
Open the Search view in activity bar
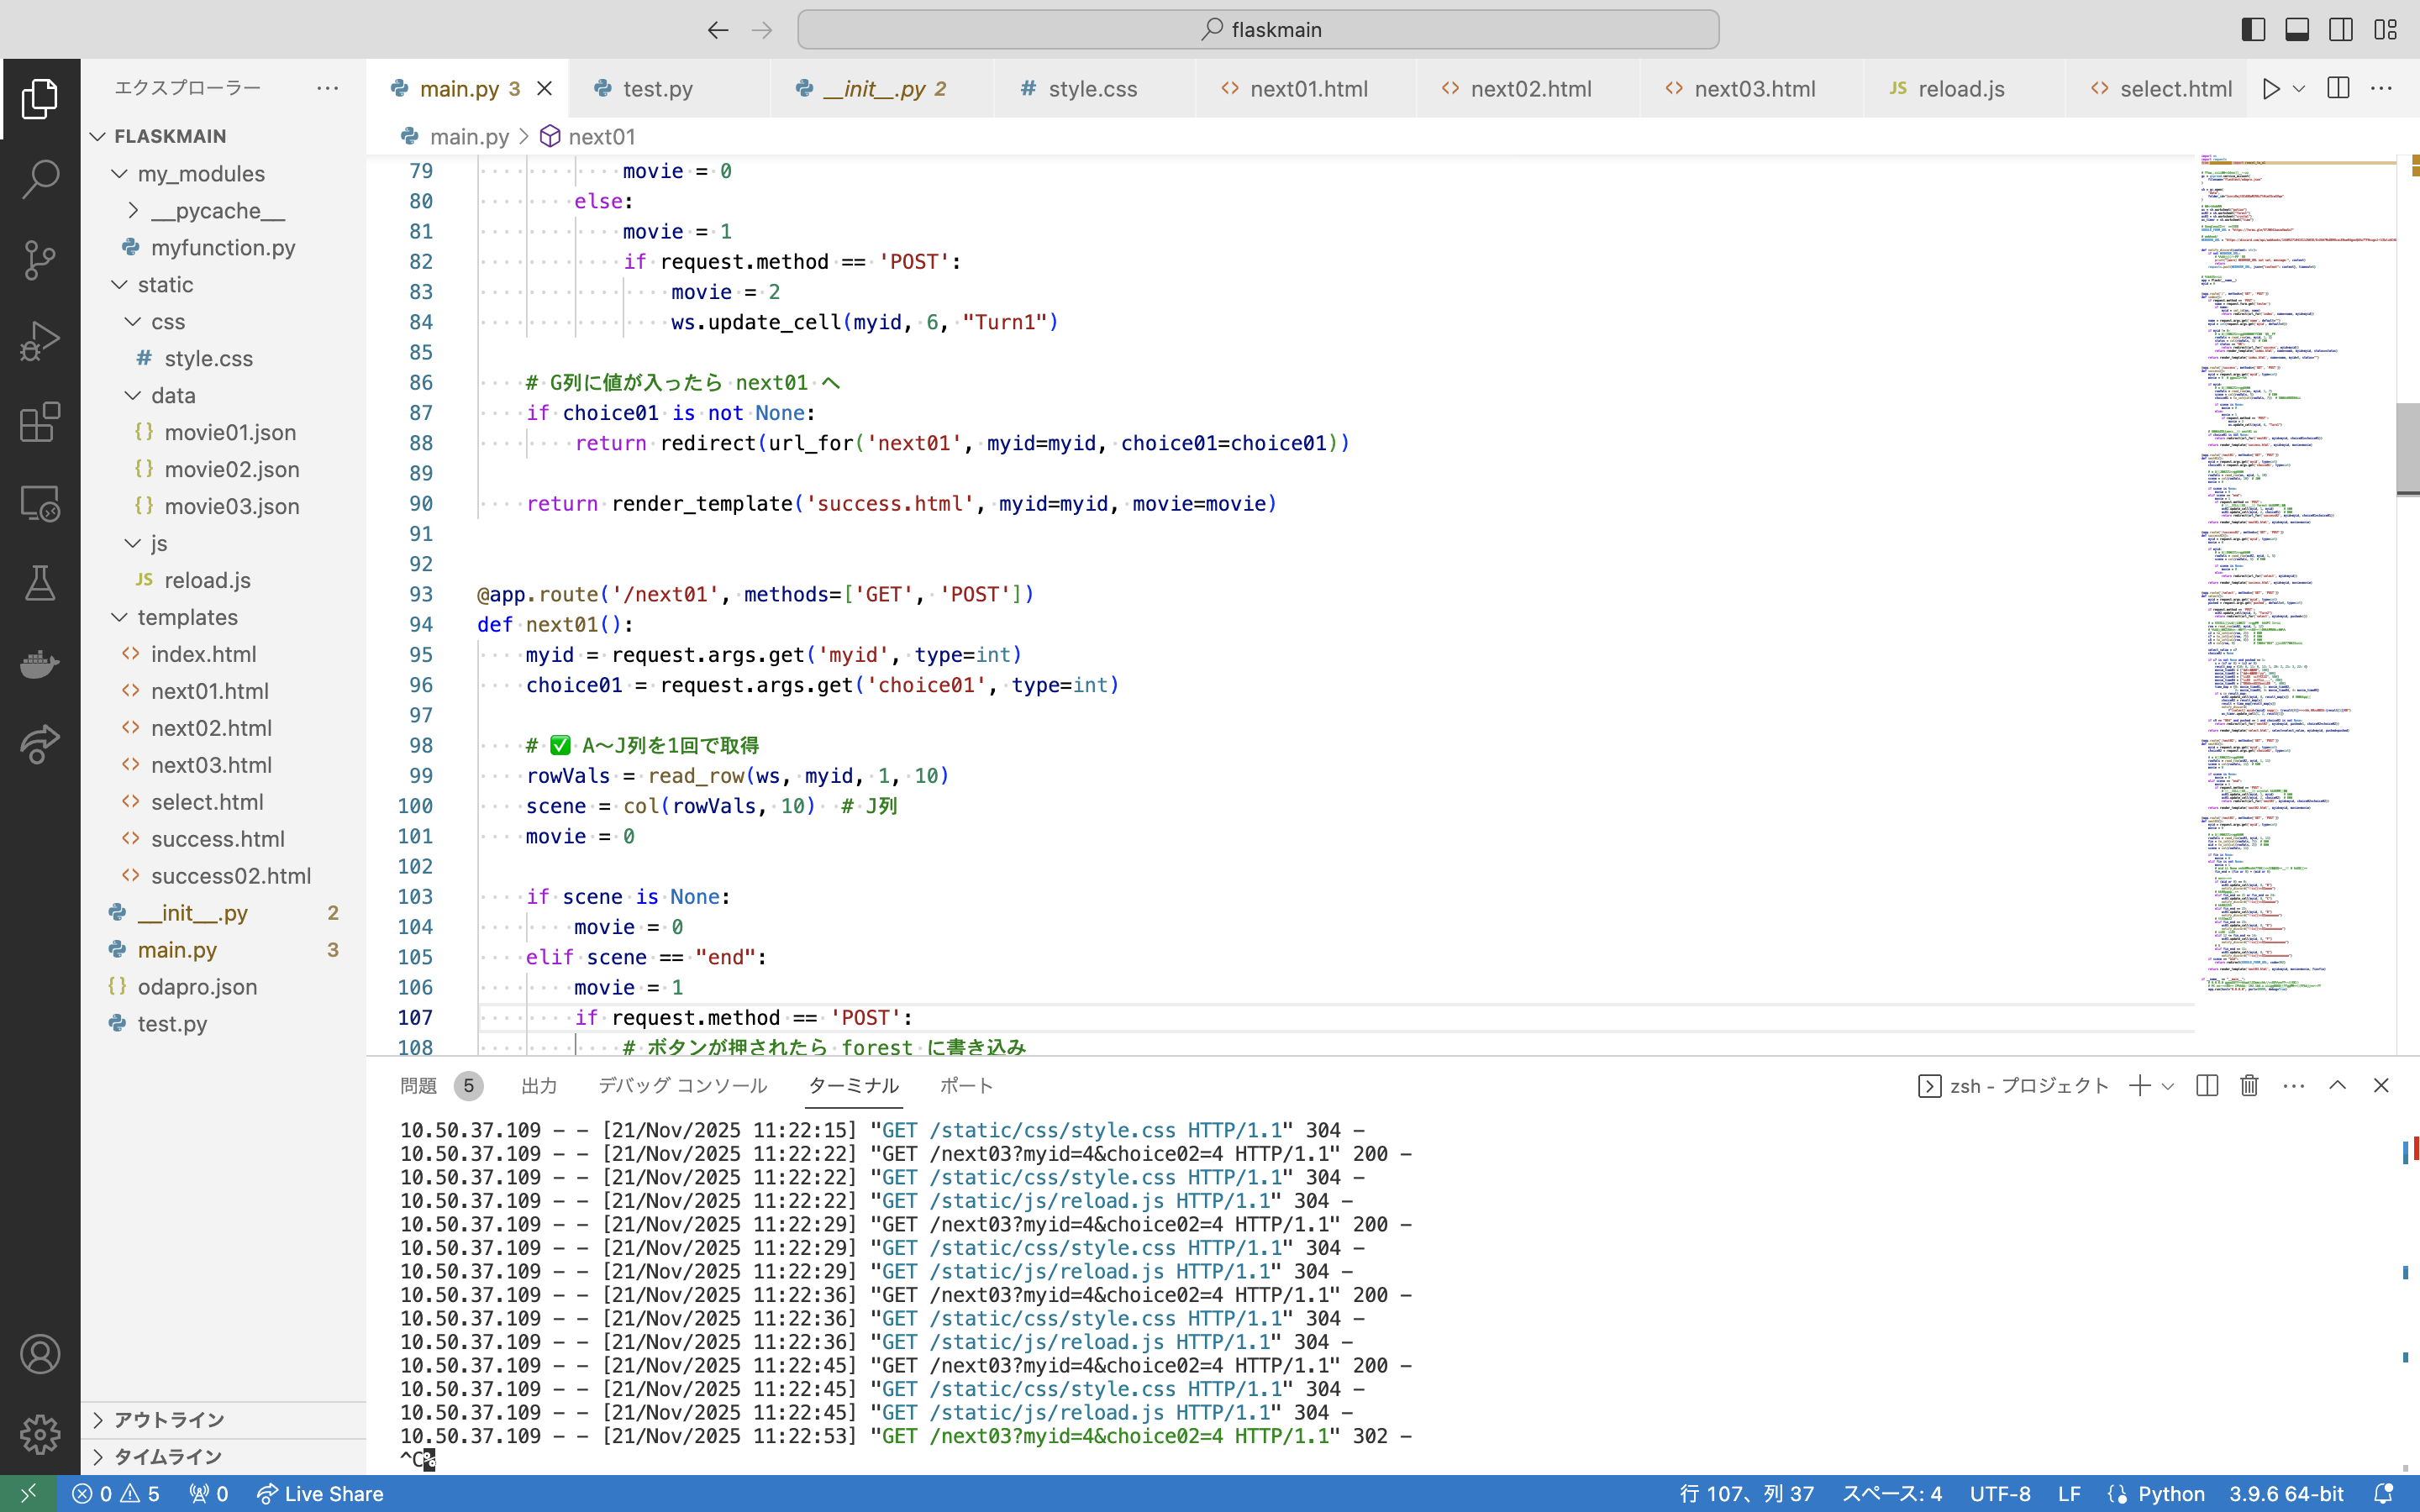click(x=40, y=179)
